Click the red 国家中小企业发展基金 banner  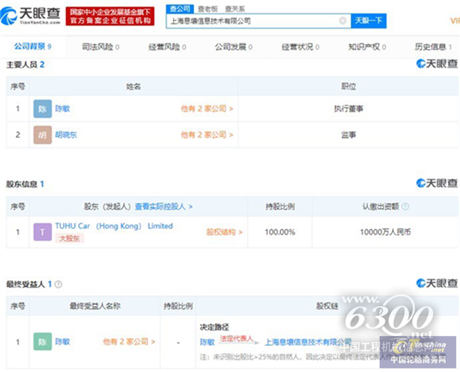pos(110,16)
